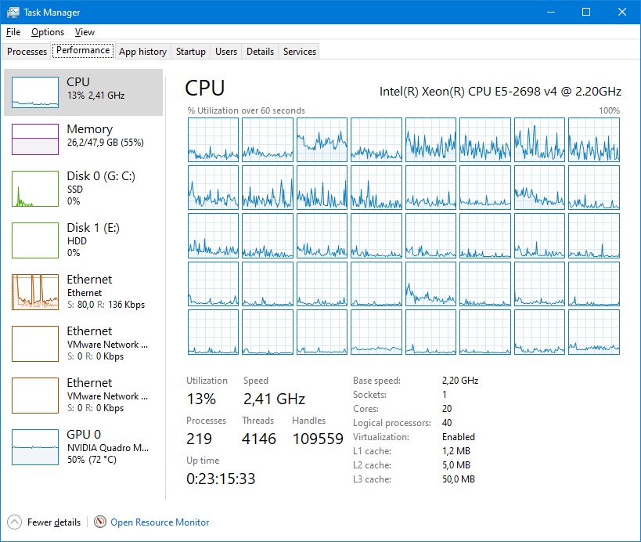The image size is (641, 542).
Task: Open Resource Monitor link
Action: click(160, 522)
